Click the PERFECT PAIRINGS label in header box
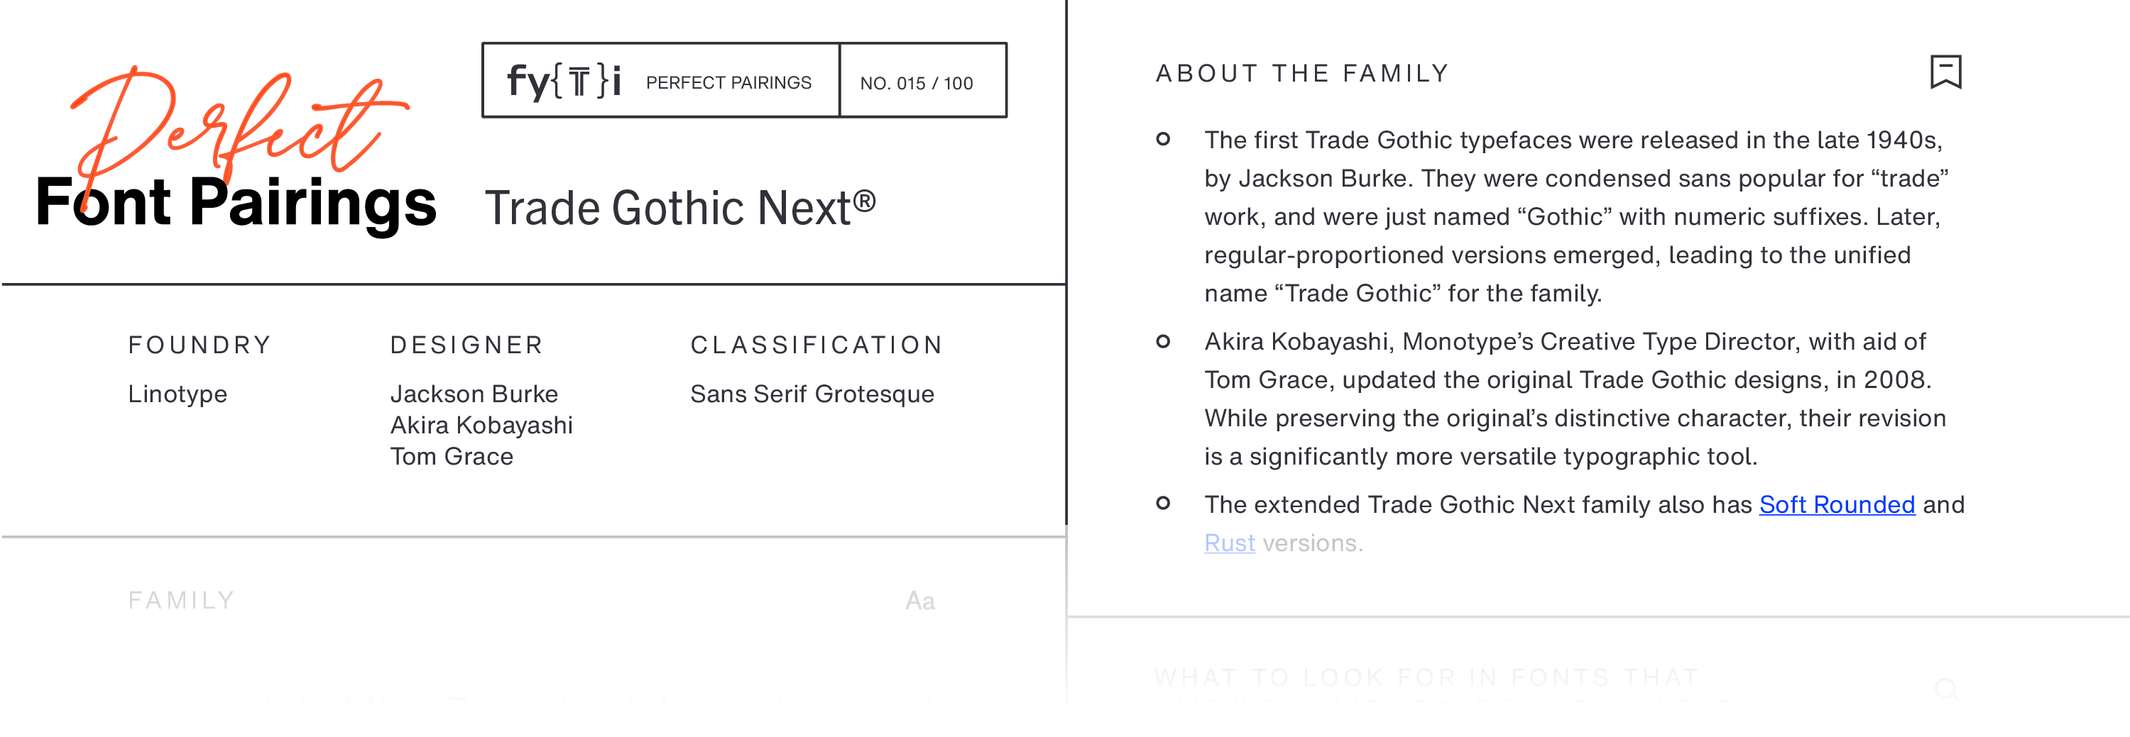This screenshot has width=2130, height=737. pos(728,82)
